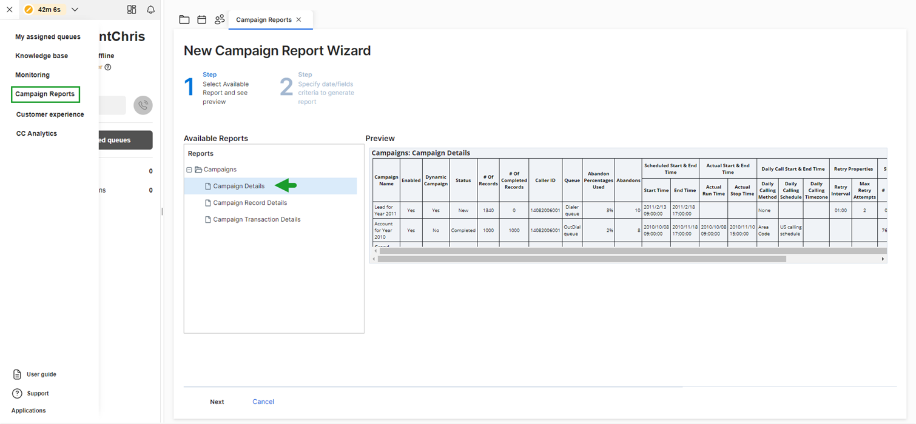Image resolution: width=916 pixels, height=424 pixels.
Task: Click the 'Dialer queue' cell
Action: pyautogui.click(x=571, y=210)
